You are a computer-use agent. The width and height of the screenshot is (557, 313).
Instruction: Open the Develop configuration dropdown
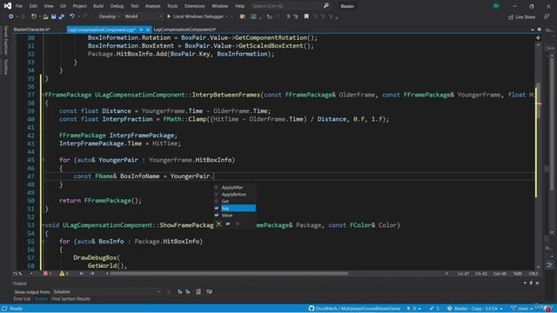point(109,17)
